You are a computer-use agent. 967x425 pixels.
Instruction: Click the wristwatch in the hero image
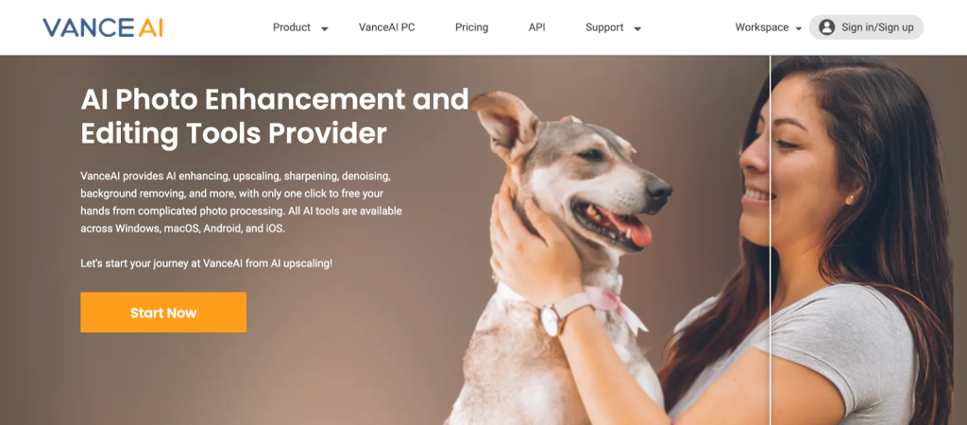551,319
